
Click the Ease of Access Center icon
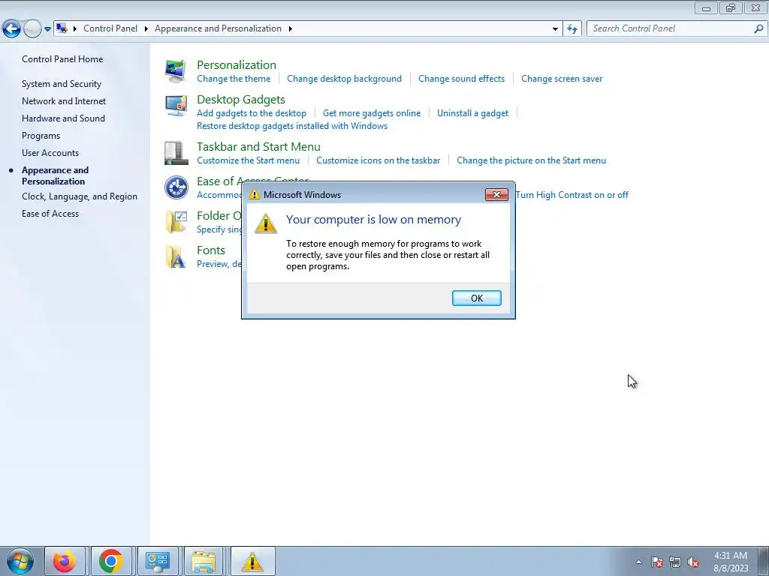point(176,187)
